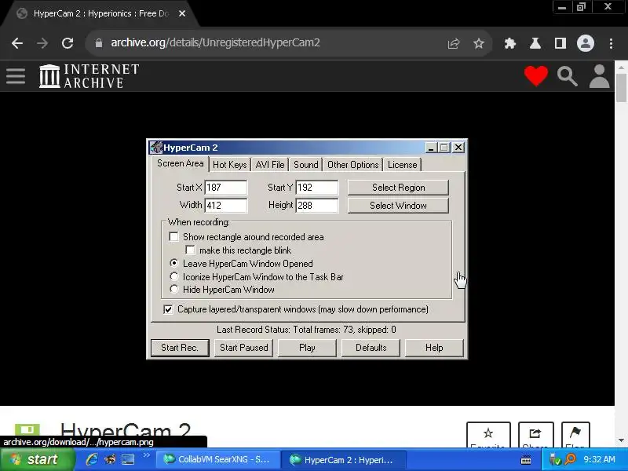Click the red heart donate icon

pyautogui.click(x=536, y=75)
